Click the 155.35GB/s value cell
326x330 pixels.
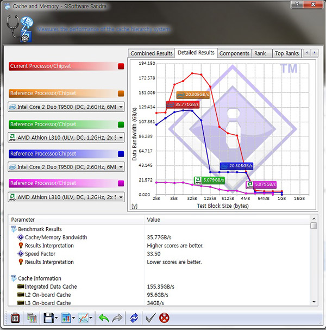point(160,287)
